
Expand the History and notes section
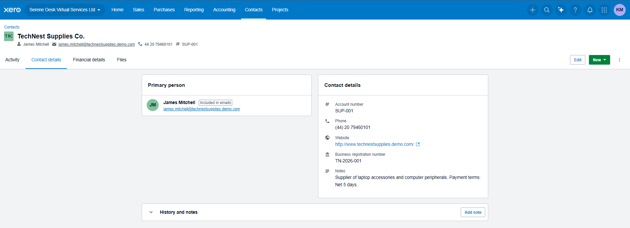(151, 212)
